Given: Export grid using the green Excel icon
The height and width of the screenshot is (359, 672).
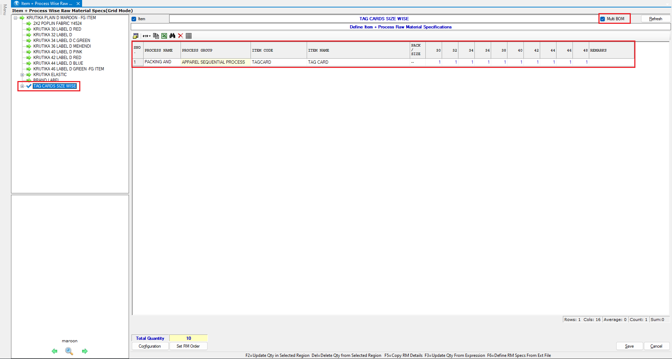Looking at the screenshot, I should [164, 36].
